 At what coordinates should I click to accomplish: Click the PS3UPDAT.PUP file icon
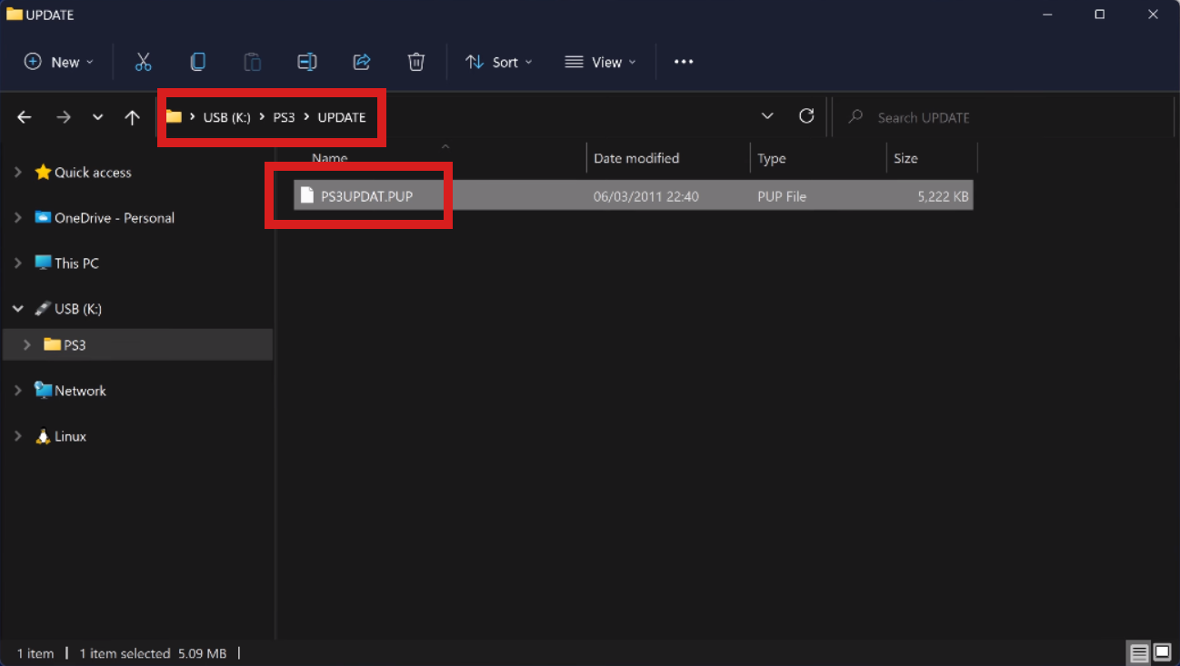tap(307, 195)
